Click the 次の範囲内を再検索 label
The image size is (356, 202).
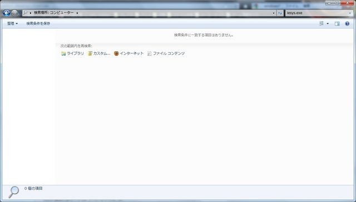(76, 46)
